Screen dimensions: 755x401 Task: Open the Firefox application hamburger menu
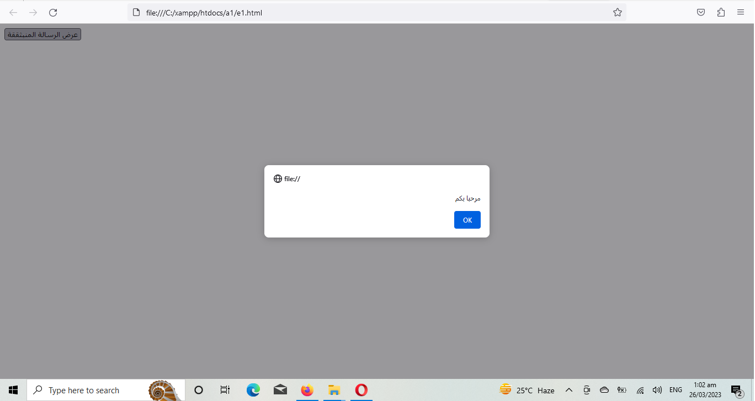tap(740, 13)
